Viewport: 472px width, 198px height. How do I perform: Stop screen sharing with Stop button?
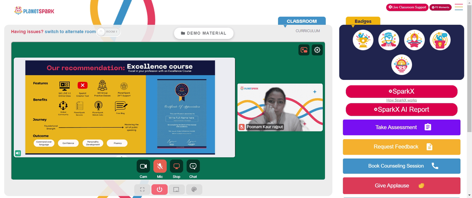pyautogui.click(x=177, y=166)
